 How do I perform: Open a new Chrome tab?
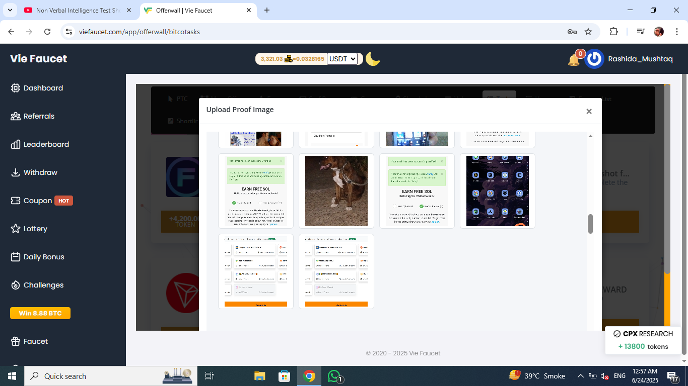tap(267, 10)
